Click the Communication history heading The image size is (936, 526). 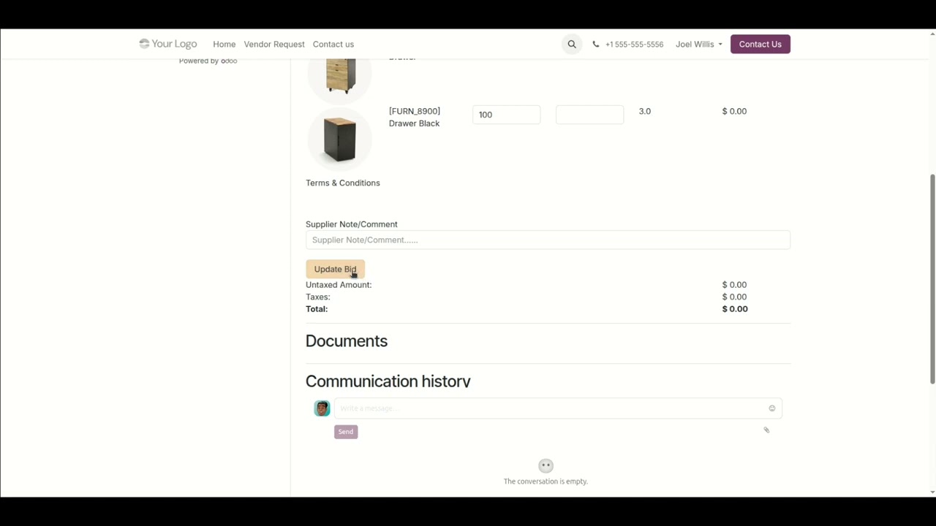click(x=388, y=381)
